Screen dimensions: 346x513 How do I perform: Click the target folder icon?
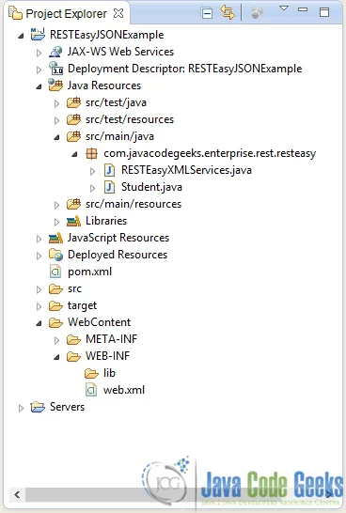tap(55, 306)
